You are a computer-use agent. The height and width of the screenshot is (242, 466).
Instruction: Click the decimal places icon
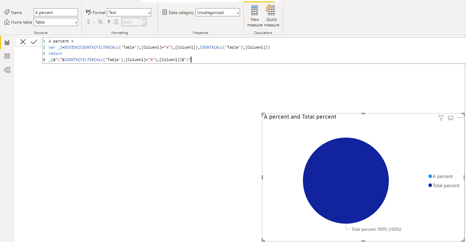click(116, 22)
